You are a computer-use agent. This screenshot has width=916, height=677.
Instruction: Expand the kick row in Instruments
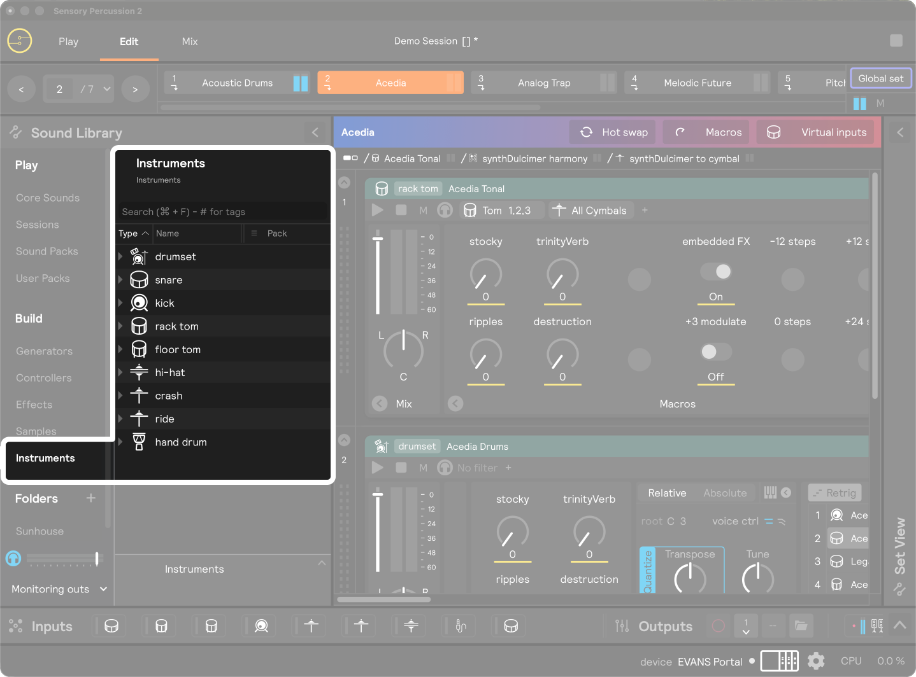coord(120,303)
